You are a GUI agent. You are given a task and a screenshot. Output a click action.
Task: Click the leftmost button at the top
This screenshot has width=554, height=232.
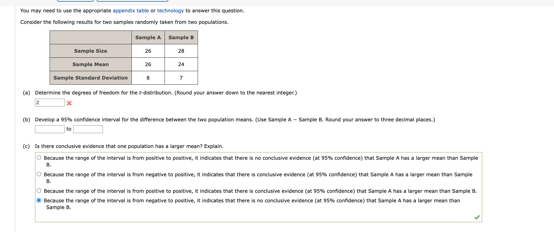(x=75, y=1)
